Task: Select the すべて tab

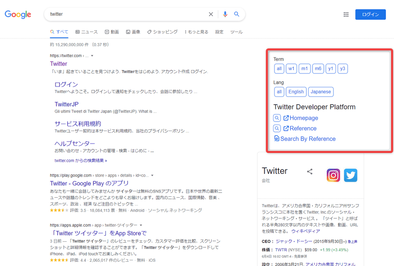Action: (59, 32)
